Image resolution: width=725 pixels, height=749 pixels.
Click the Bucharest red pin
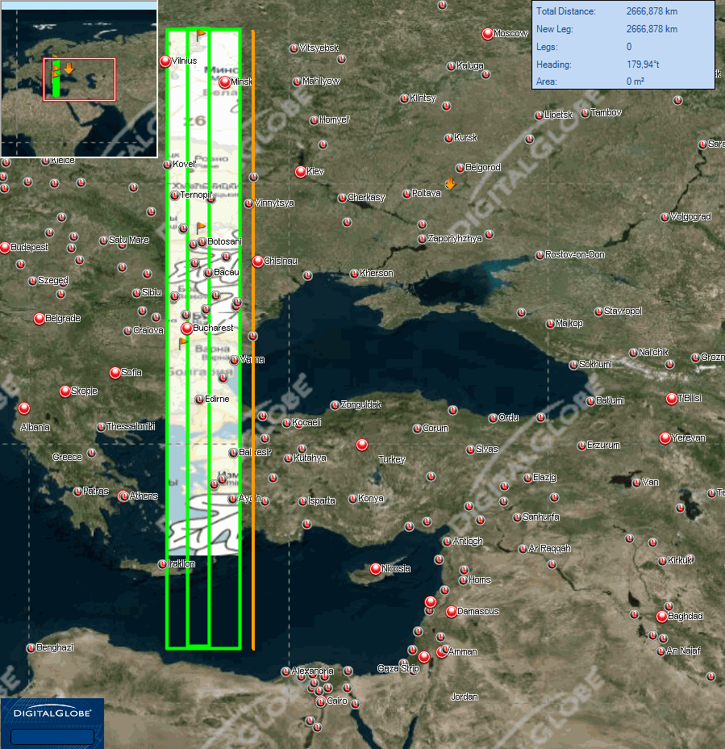(186, 328)
